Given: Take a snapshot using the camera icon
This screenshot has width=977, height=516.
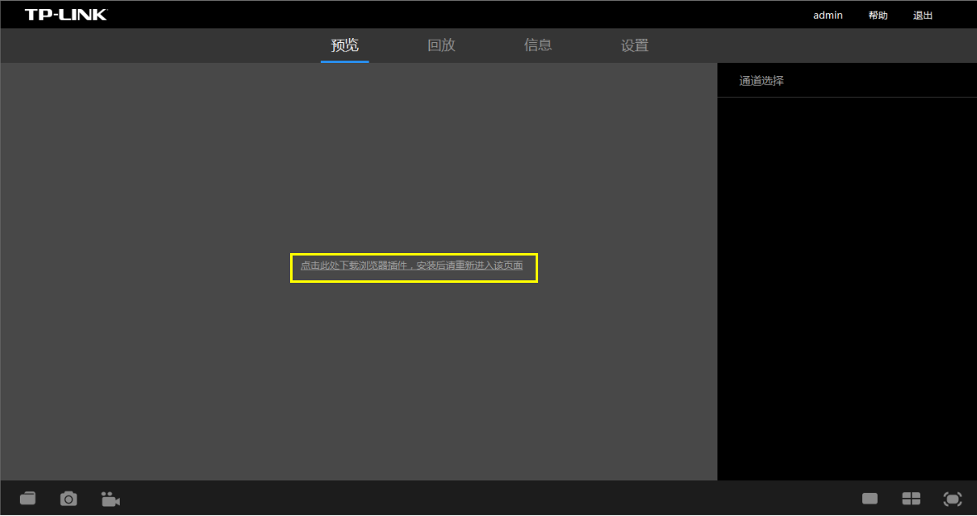Looking at the screenshot, I should pyautogui.click(x=69, y=498).
